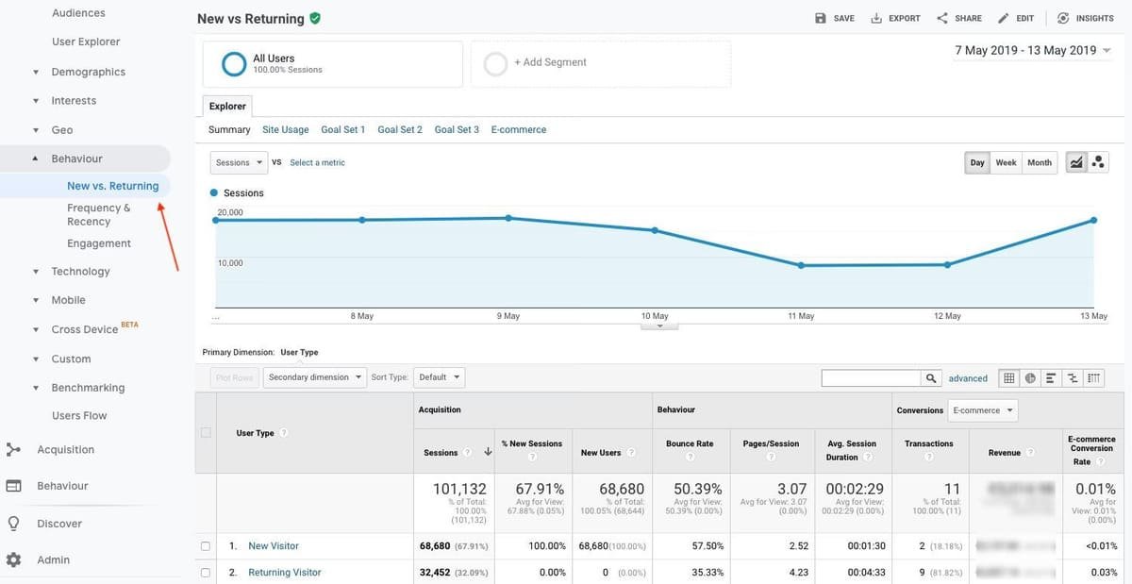
Task: Click help icon beside Sessions column
Action: [x=467, y=453]
